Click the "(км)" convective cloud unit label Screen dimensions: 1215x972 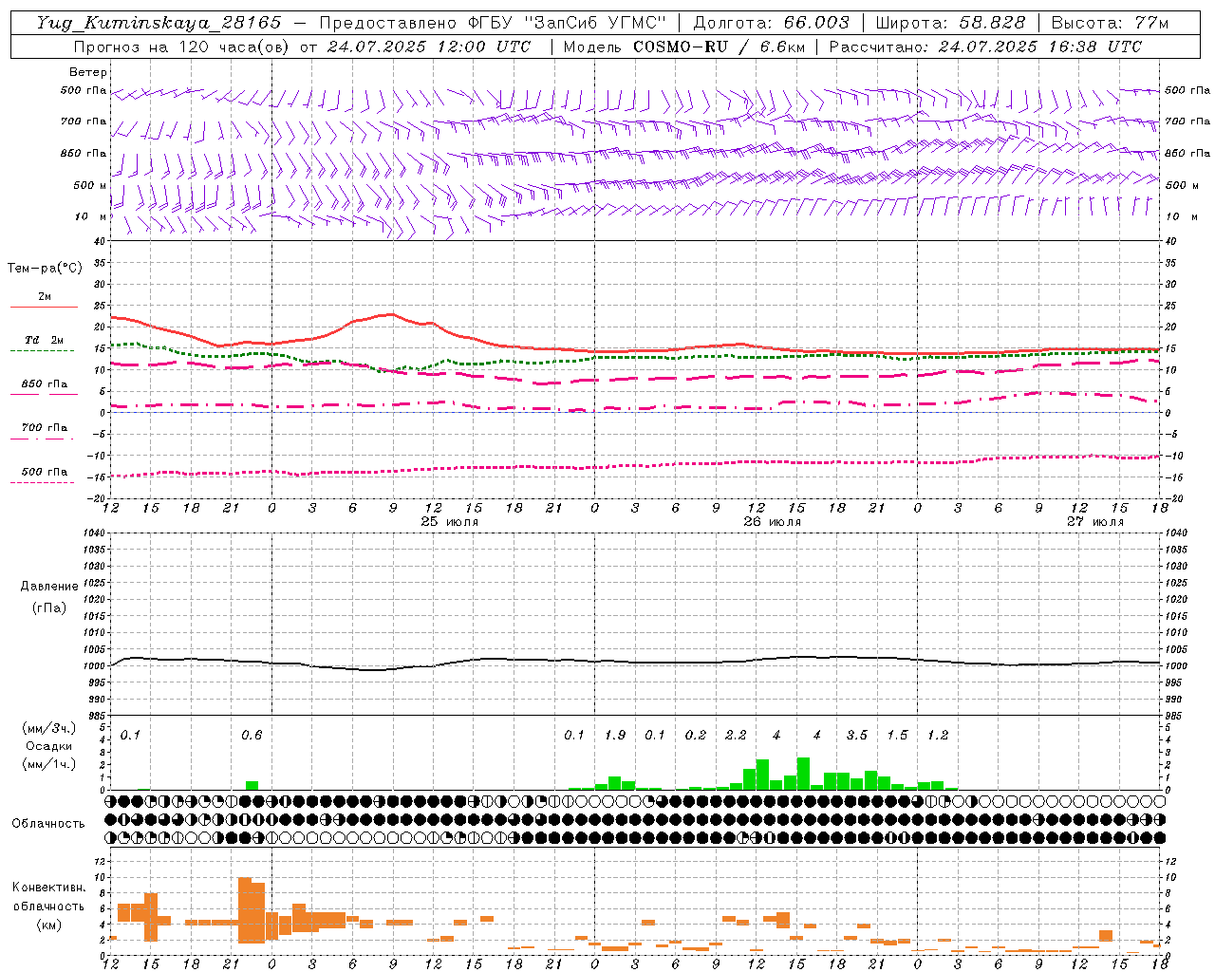(49, 925)
